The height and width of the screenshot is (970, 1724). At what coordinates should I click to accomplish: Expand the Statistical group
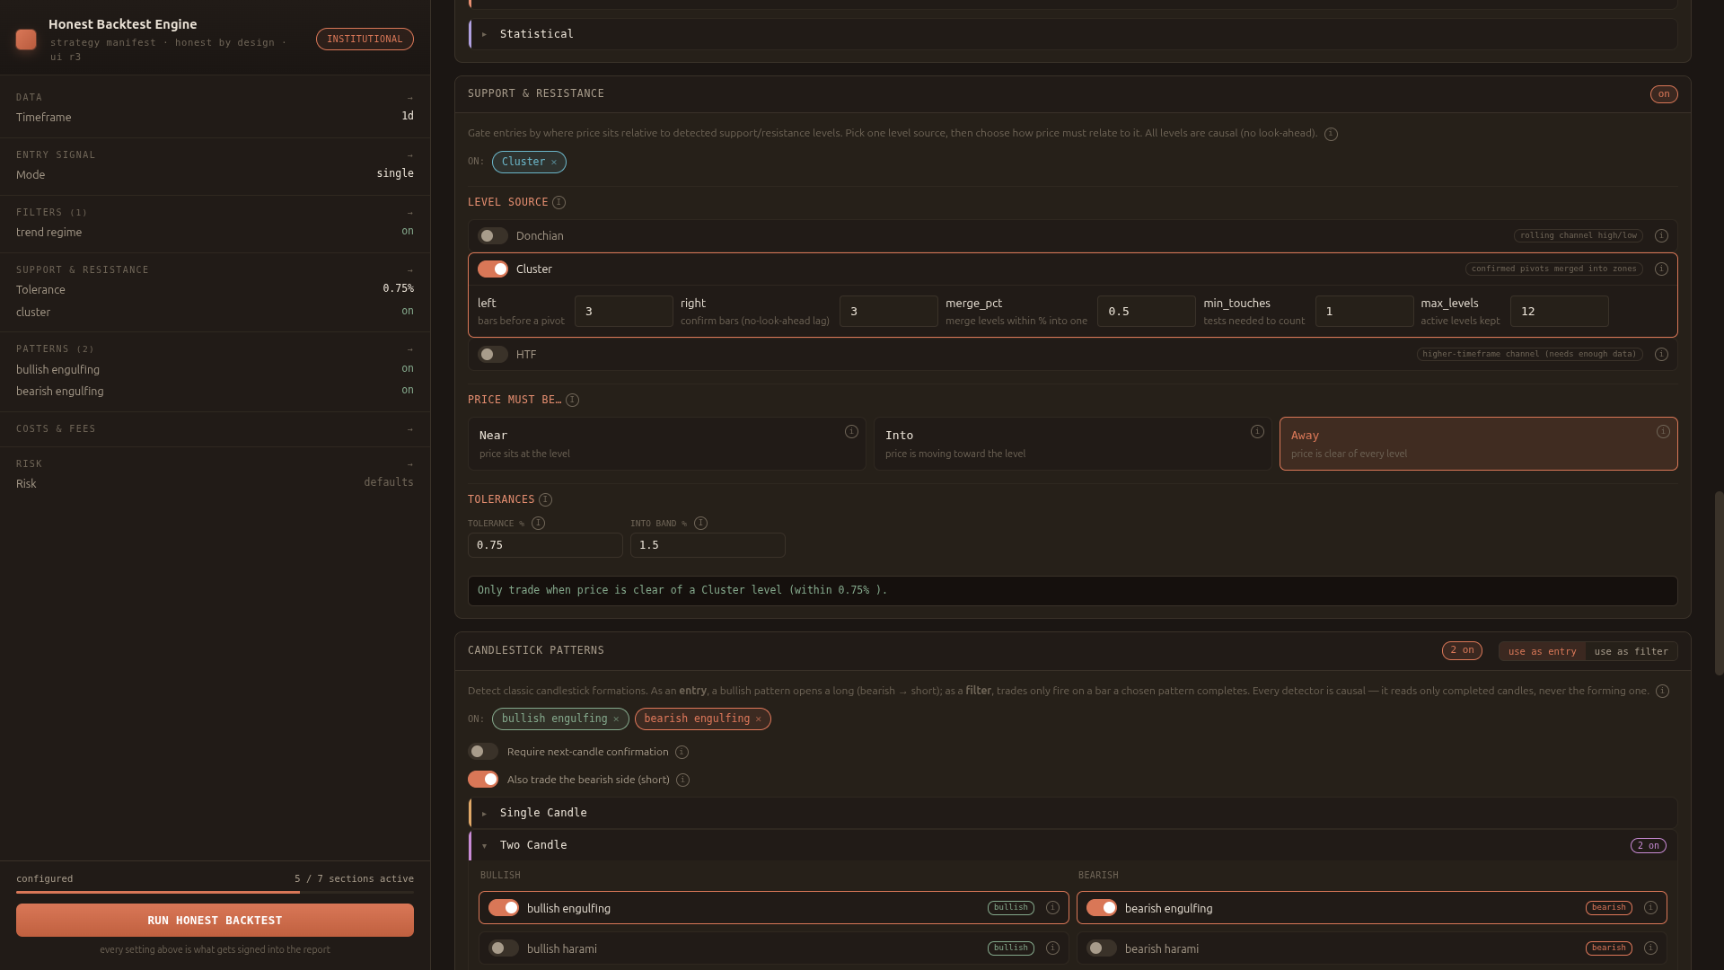tap(1073, 34)
